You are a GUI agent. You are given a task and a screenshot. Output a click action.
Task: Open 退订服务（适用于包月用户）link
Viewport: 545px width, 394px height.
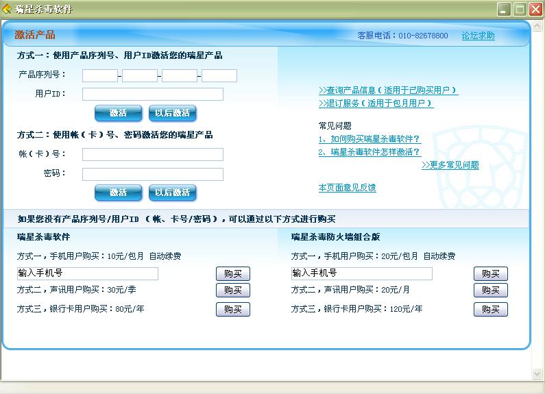376,103
